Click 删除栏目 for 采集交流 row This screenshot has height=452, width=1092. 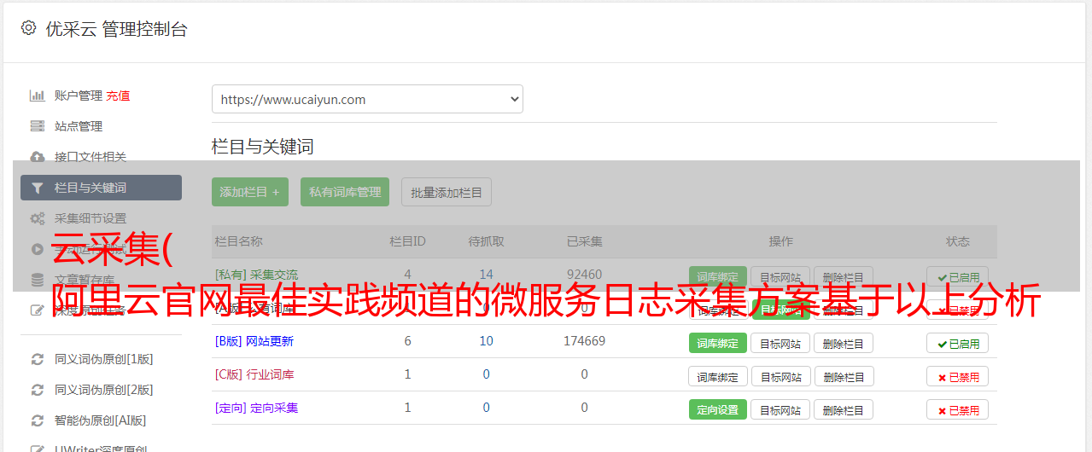coord(844,277)
